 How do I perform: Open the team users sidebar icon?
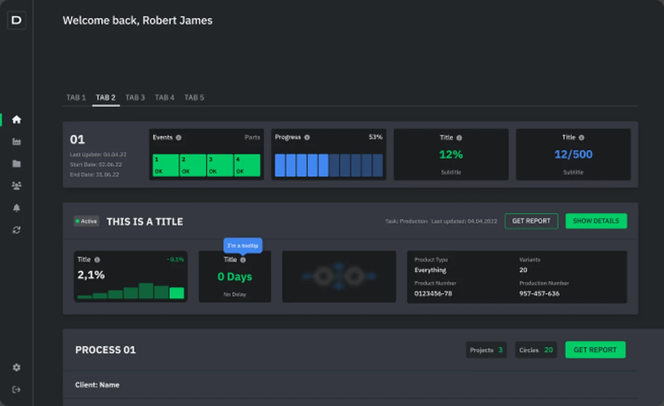pos(17,186)
